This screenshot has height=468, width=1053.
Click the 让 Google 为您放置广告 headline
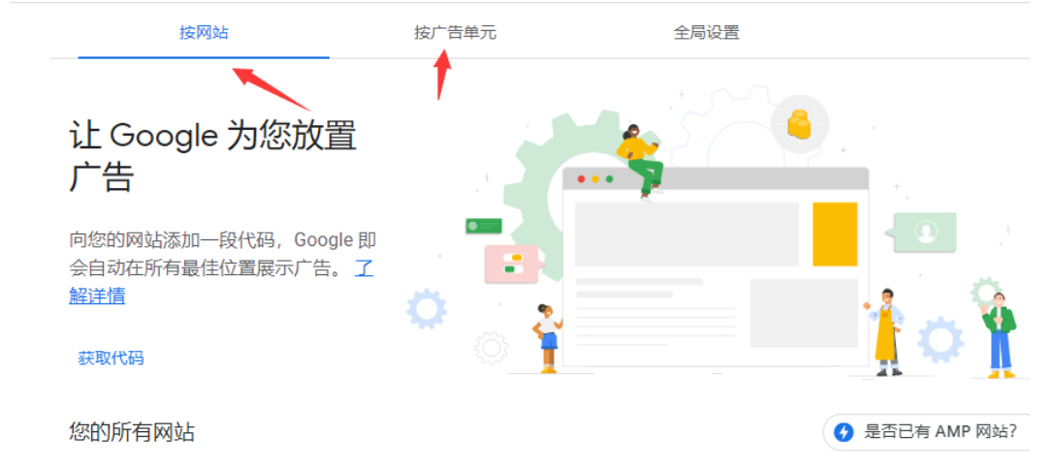[212, 156]
